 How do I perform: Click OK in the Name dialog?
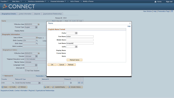coord(52,65)
